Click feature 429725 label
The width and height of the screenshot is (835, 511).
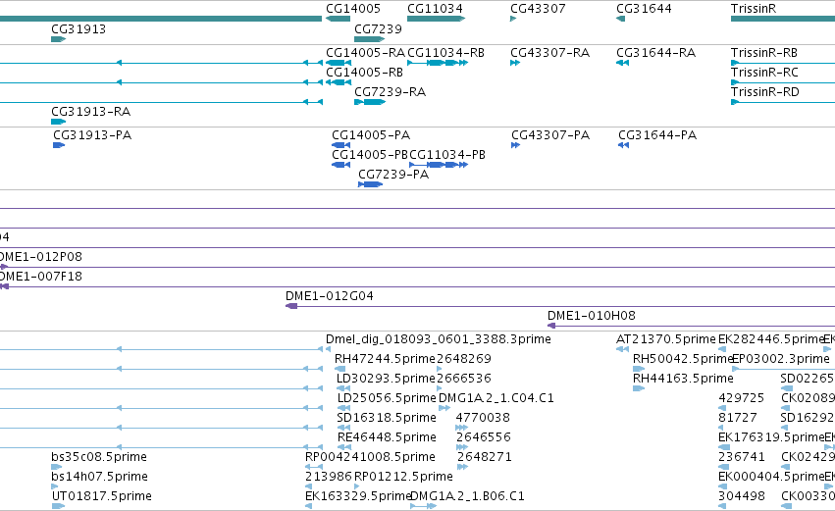(741, 398)
